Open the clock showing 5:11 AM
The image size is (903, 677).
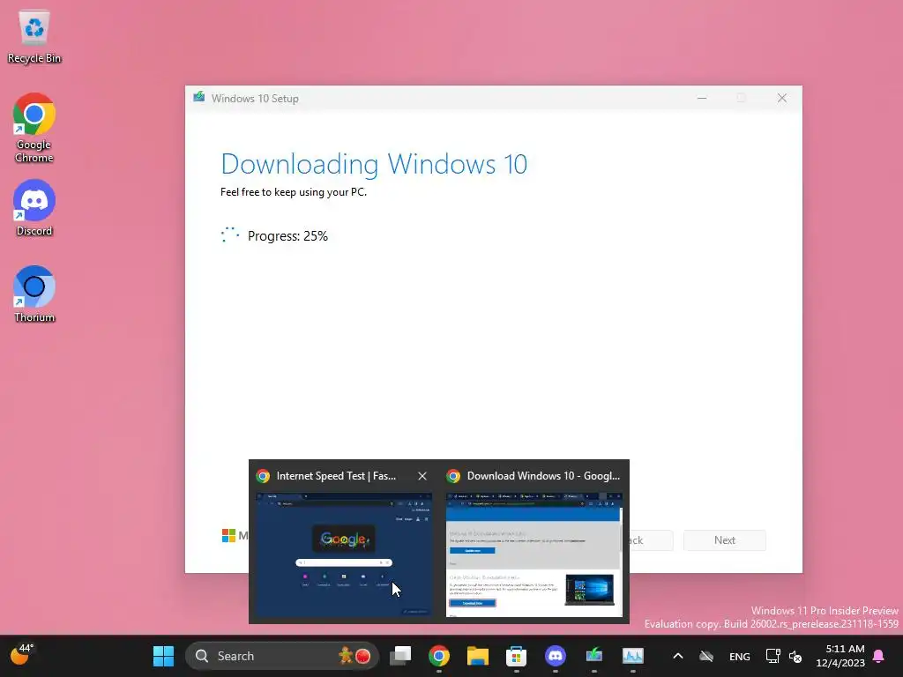pos(840,656)
